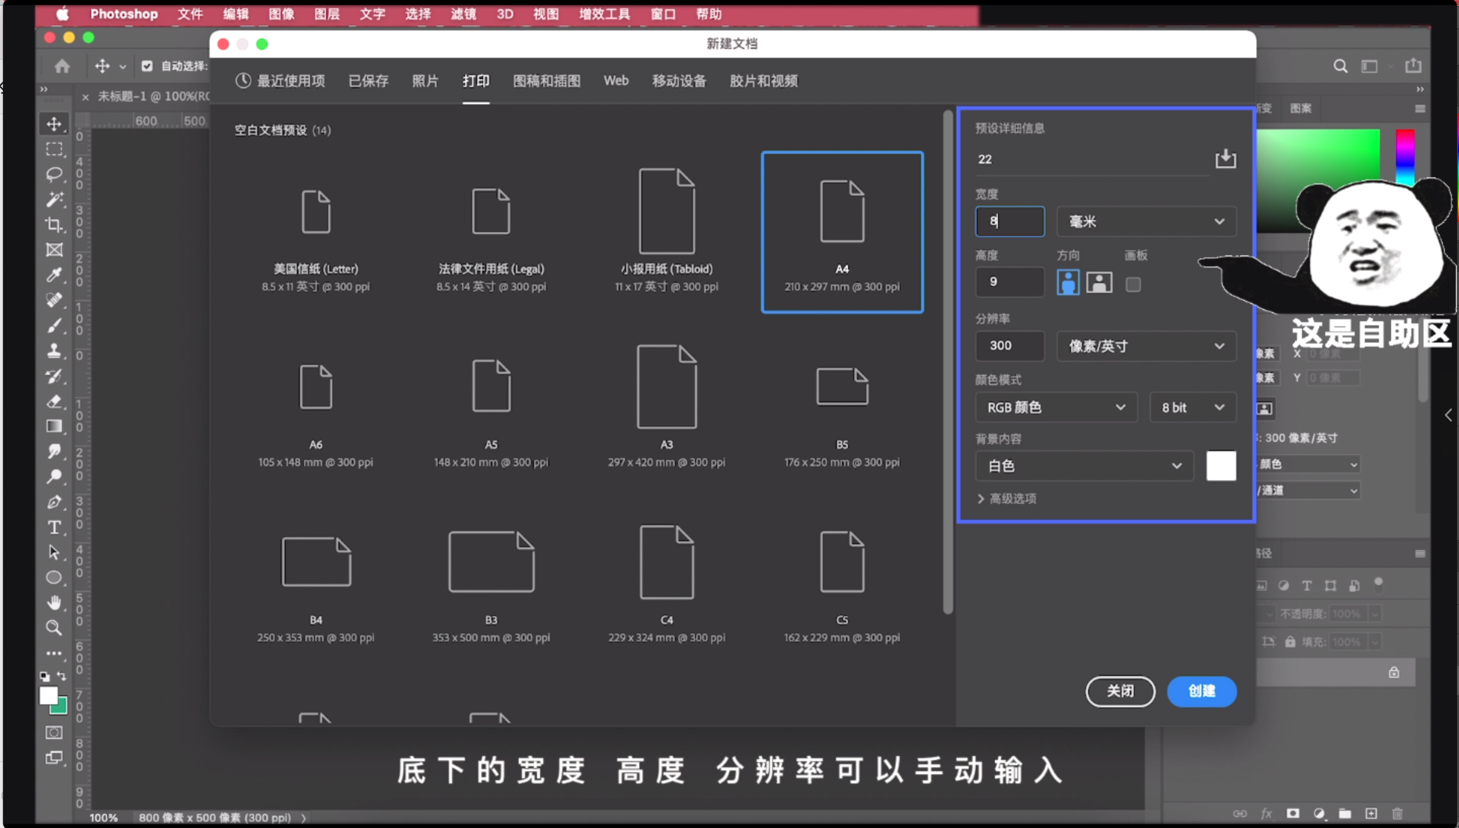1459x828 pixels.
Task: Select the Crop tool
Action: click(54, 224)
